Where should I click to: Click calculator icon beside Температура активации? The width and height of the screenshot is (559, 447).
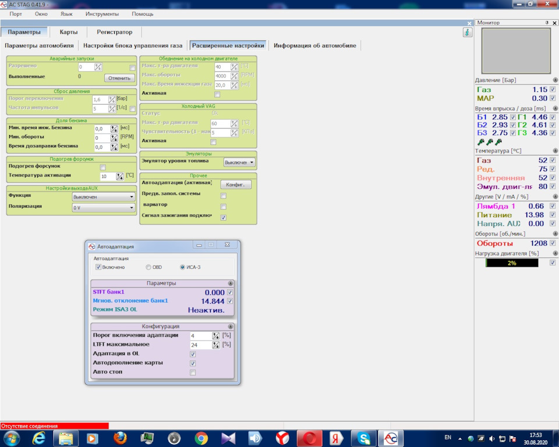point(120,176)
